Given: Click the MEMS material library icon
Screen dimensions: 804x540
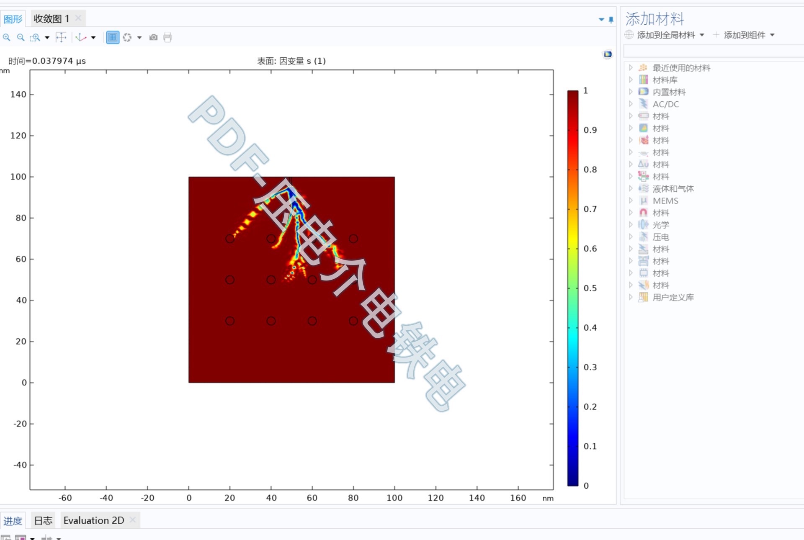Looking at the screenshot, I should tap(644, 201).
